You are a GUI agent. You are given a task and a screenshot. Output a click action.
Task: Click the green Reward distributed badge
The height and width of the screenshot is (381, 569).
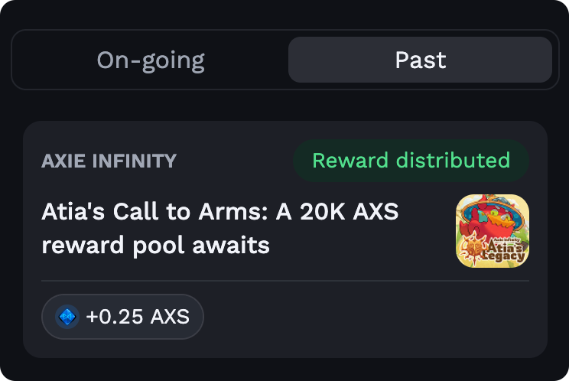(x=411, y=161)
